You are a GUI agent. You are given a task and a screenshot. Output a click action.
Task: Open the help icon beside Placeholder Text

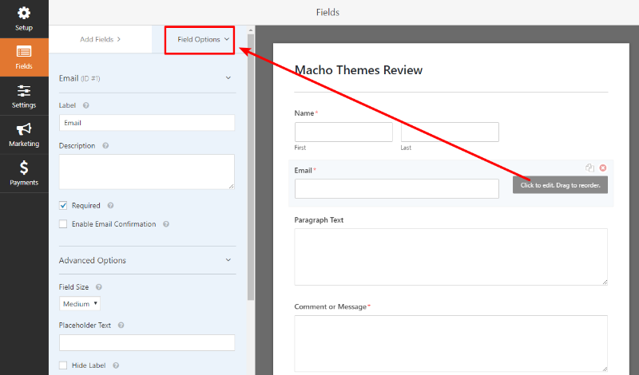click(x=121, y=326)
